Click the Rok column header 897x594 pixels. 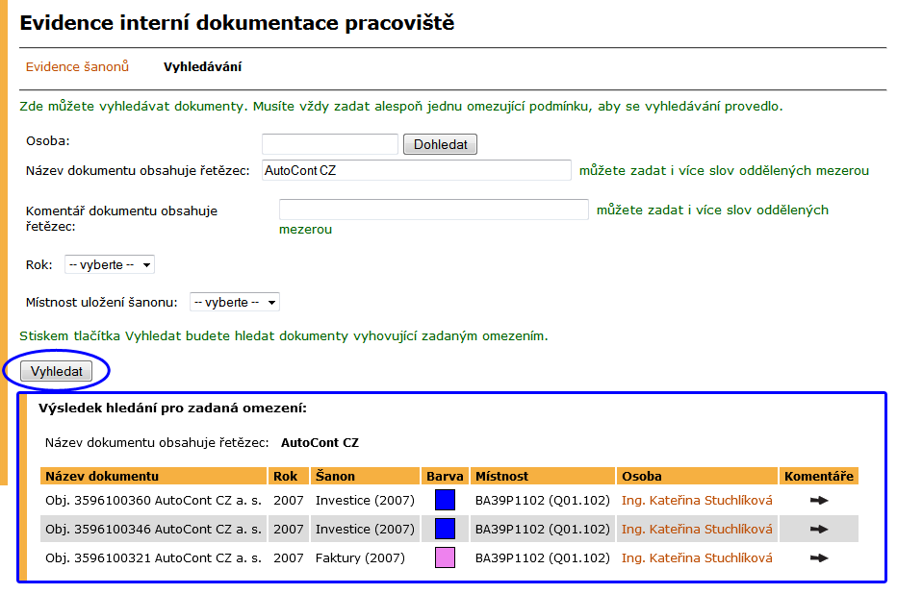(x=289, y=476)
